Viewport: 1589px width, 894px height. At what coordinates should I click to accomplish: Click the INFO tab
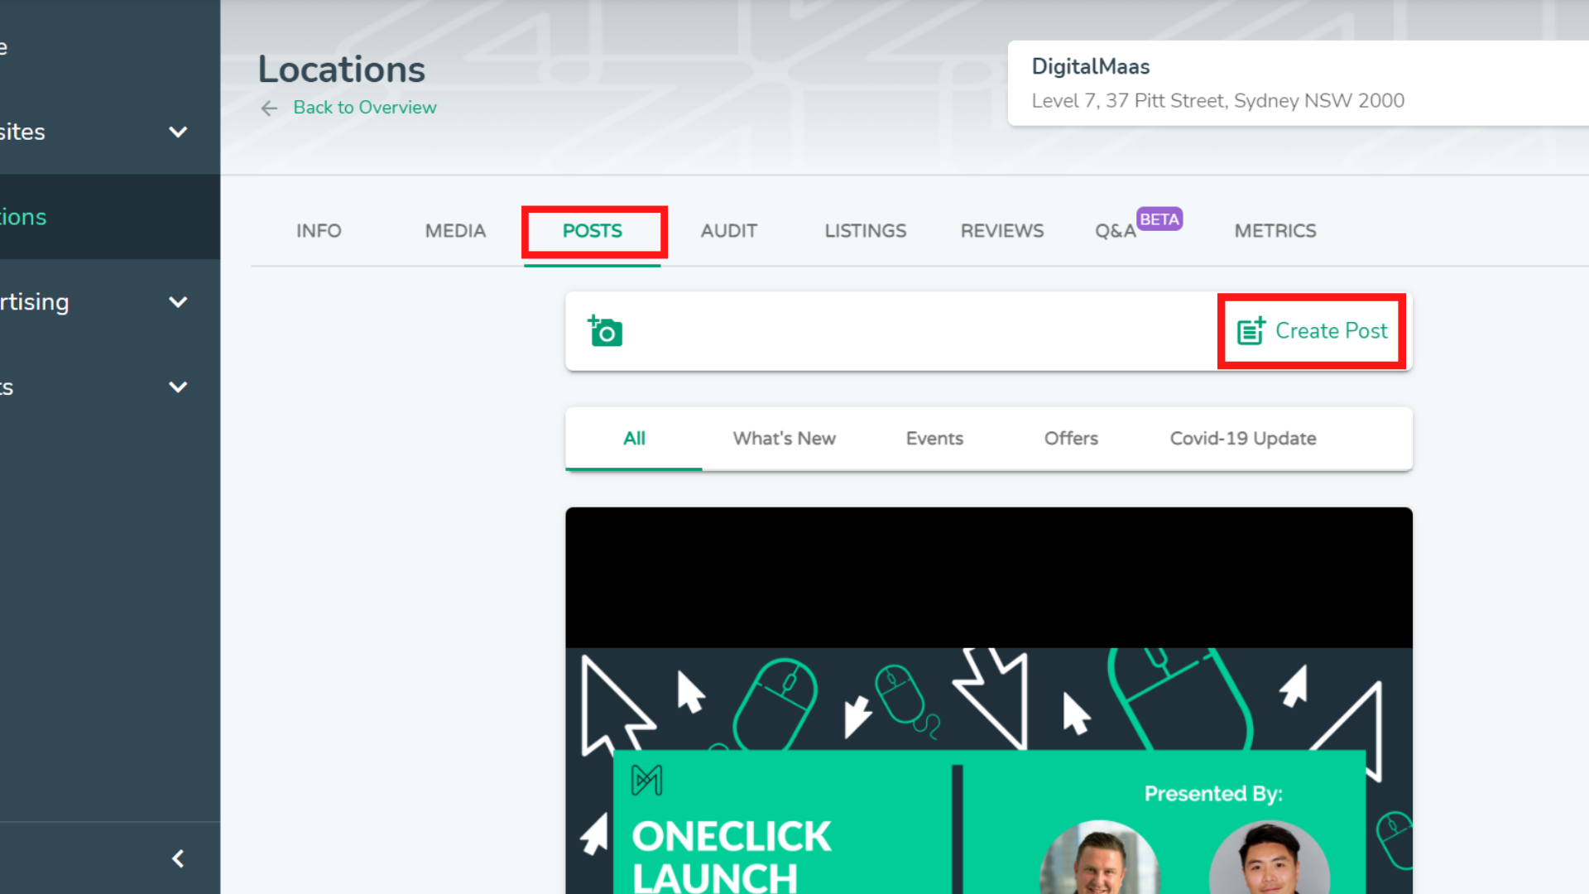(x=318, y=230)
